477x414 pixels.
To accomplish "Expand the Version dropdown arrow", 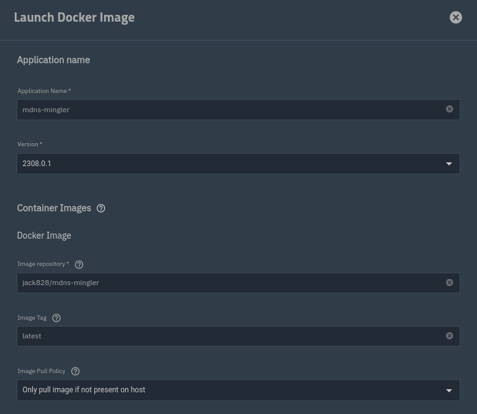I will (x=449, y=164).
